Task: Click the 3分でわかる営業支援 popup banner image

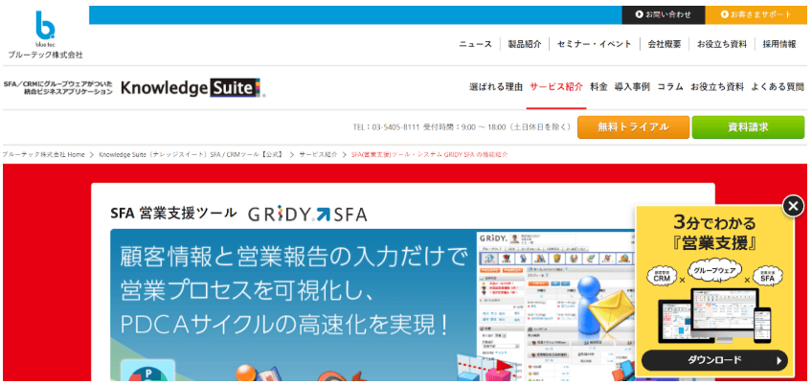Action: (722, 278)
